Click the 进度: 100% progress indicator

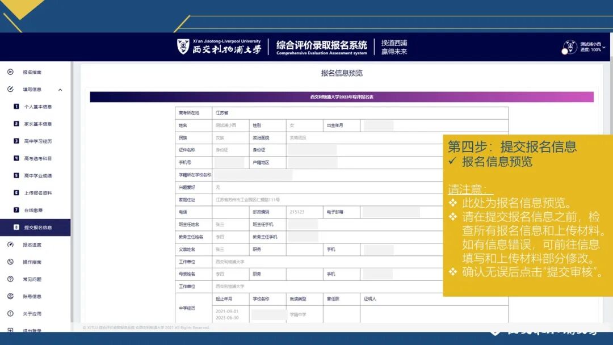point(590,49)
